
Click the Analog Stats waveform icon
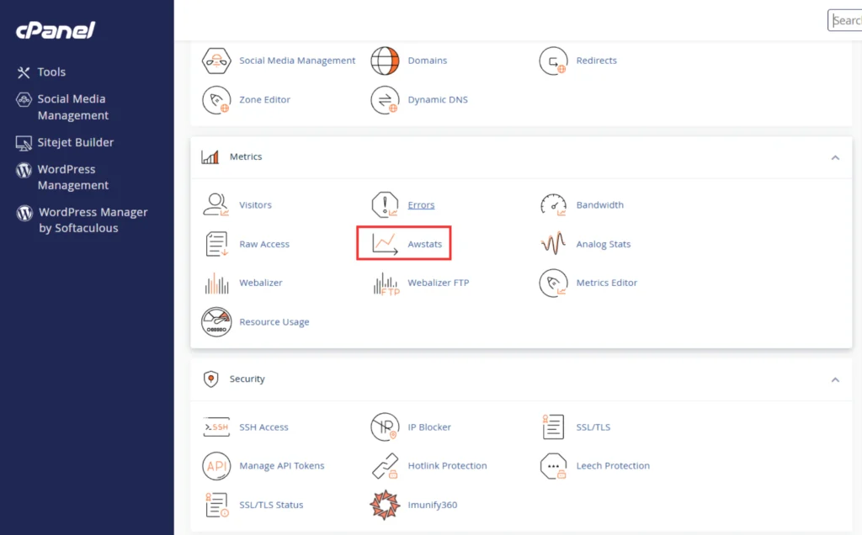553,243
